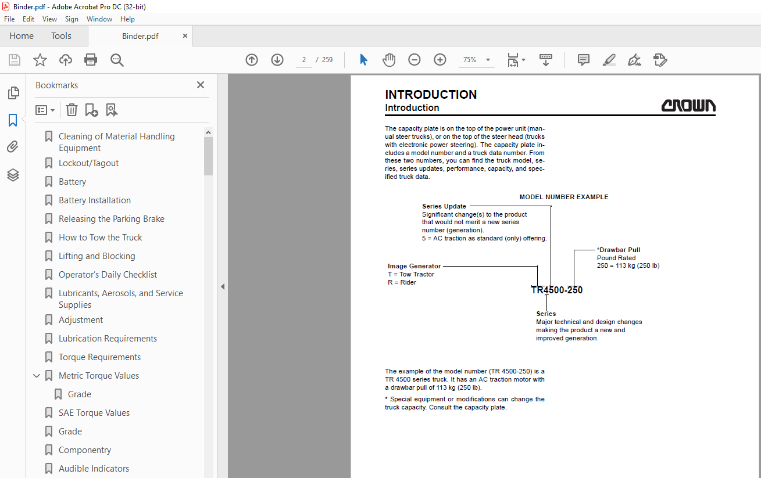761x478 pixels.
Task: Click the Print icon
Action: click(91, 60)
